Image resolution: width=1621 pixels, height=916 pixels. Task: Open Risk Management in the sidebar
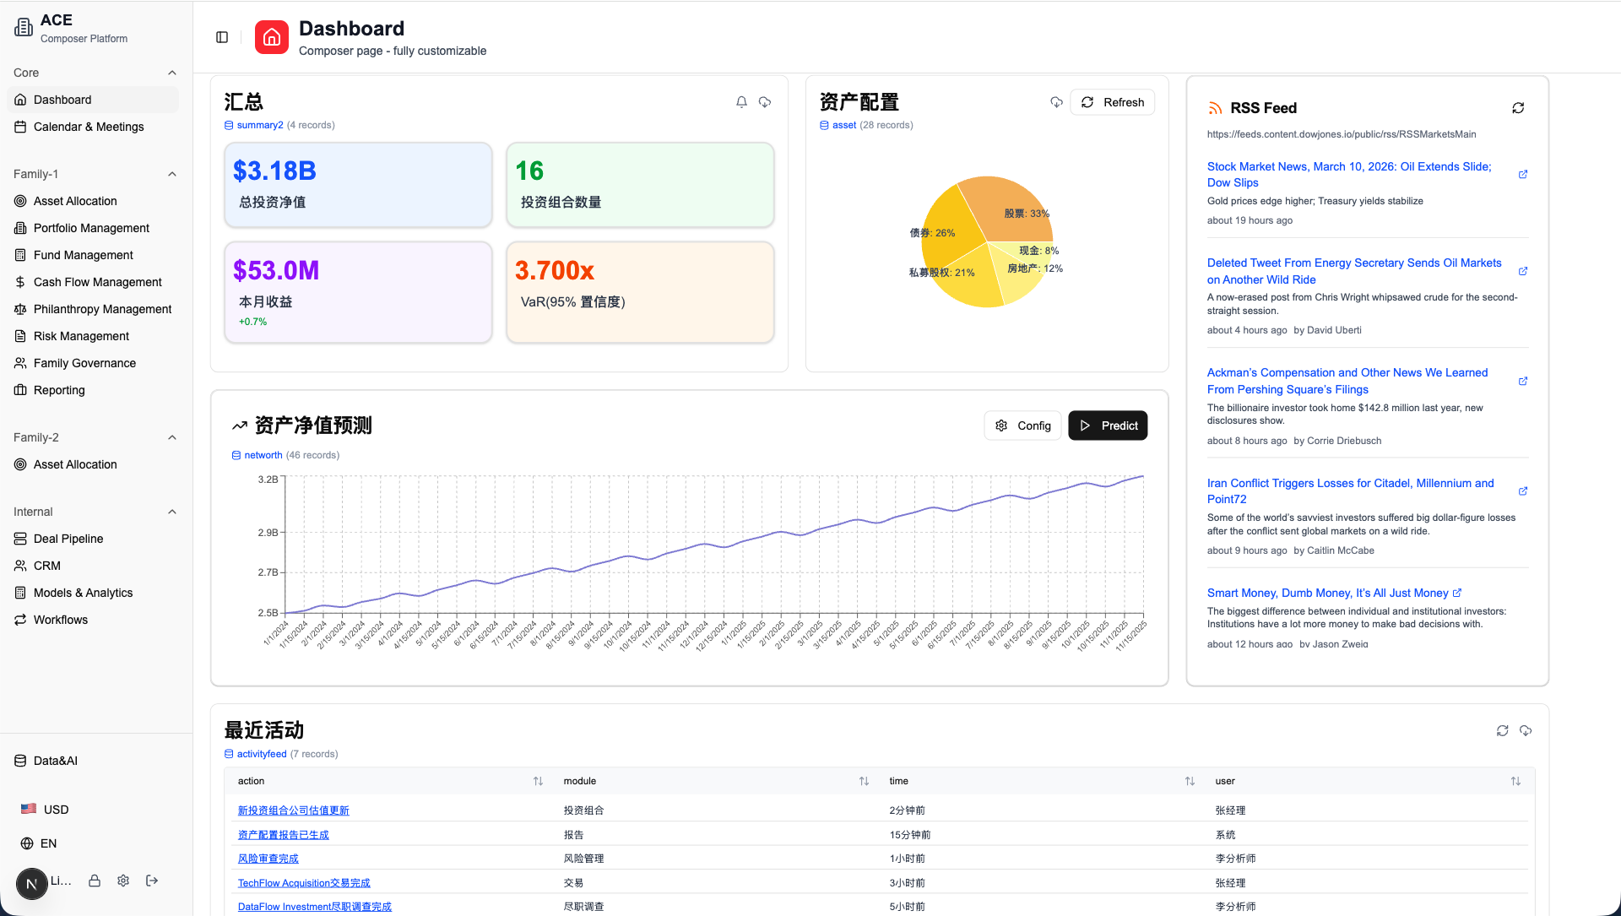[x=81, y=336]
